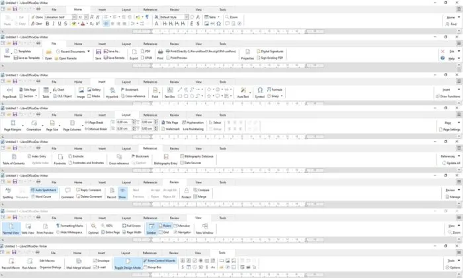
Task: Open Options at right of Tools ribbon
Action: (x=452, y=267)
